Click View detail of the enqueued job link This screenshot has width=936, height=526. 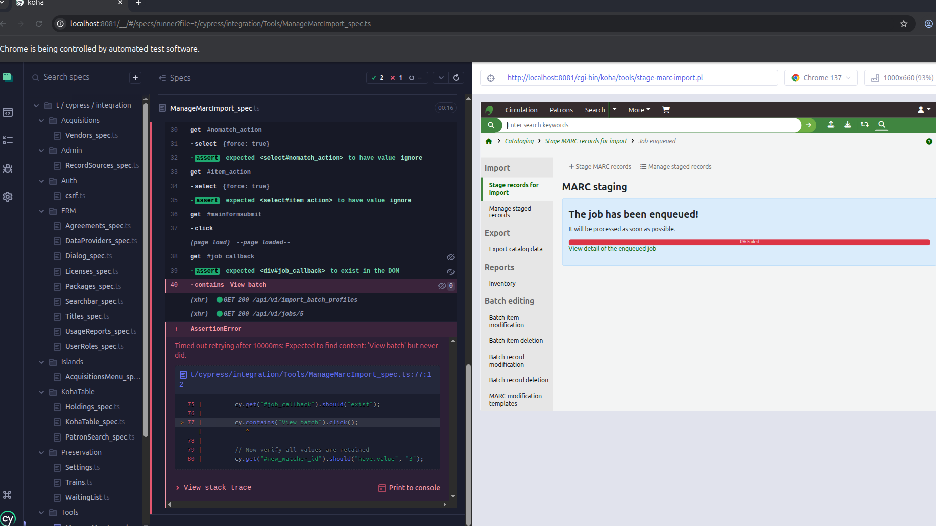(x=612, y=249)
